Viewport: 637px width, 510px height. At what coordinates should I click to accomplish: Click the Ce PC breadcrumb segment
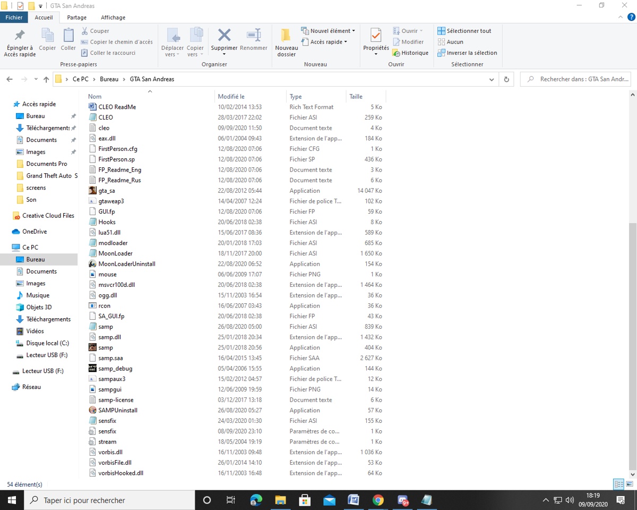81,79
